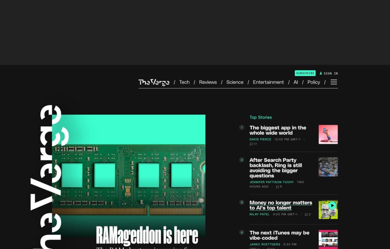
Task: Navigate to Entertainment section
Action: pyautogui.click(x=268, y=82)
